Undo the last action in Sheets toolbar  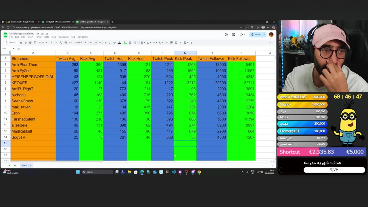(x=21, y=43)
